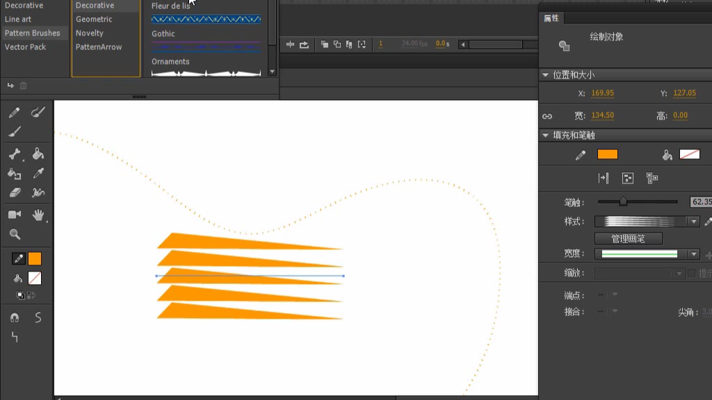Click the 管理画笔 button
This screenshot has height=400, width=712.
[x=628, y=238]
